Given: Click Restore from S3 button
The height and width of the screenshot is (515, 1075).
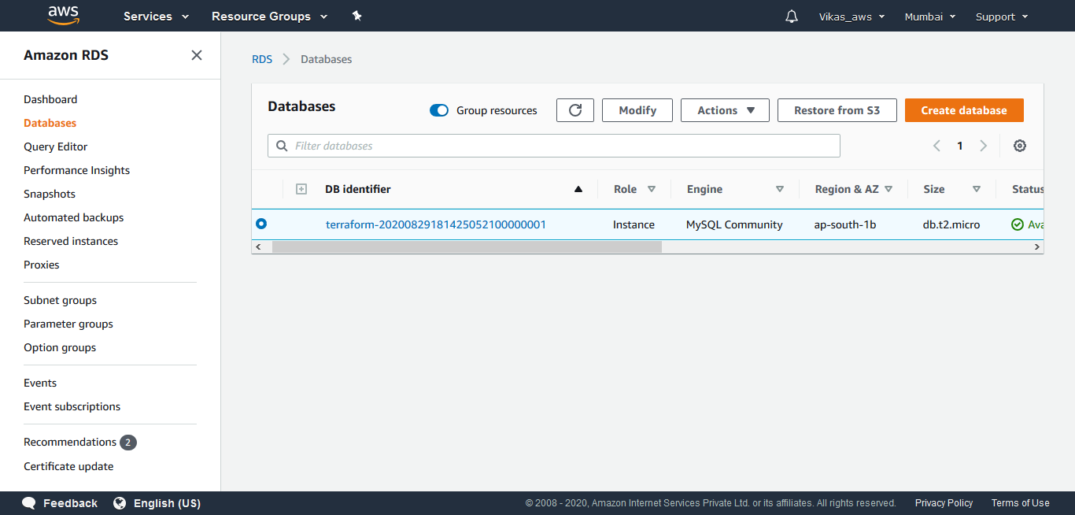Looking at the screenshot, I should pos(837,110).
